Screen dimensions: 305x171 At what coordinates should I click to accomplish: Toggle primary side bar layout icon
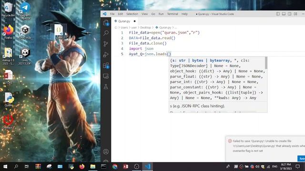[x=278, y=14]
